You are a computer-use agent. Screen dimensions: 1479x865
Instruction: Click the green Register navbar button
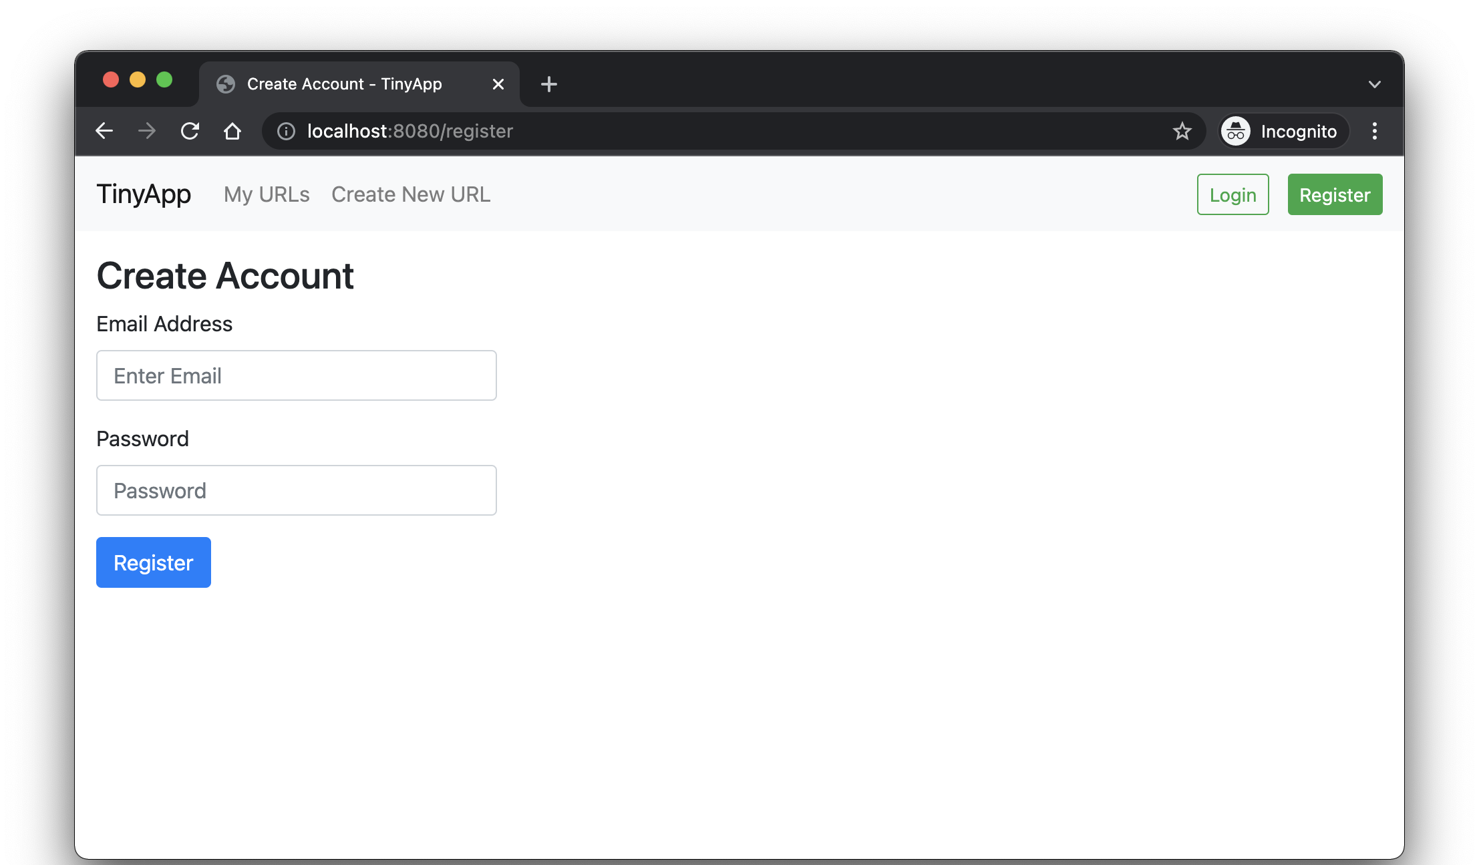pos(1335,194)
